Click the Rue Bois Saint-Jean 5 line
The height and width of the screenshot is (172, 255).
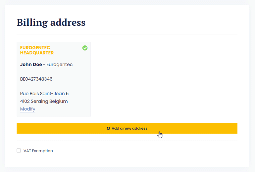coord(44,94)
